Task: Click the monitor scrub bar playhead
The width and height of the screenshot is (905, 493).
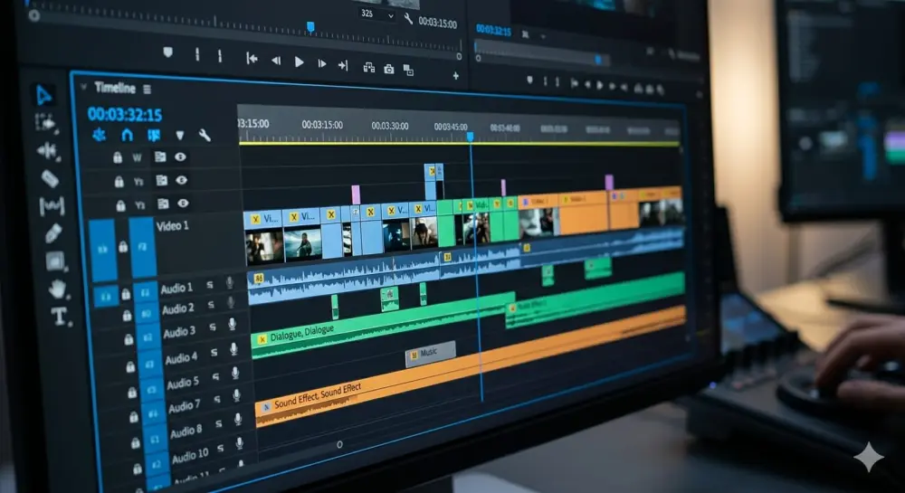Action: [x=310, y=27]
